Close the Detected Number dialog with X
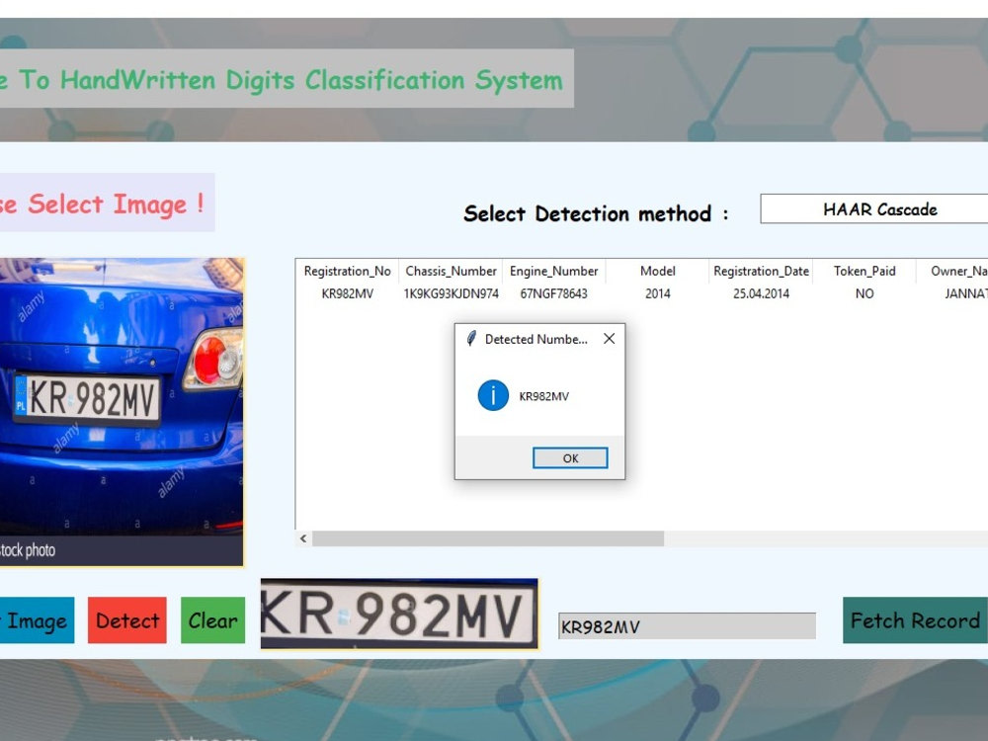The width and height of the screenshot is (988, 741). pyautogui.click(x=610, y=339)
